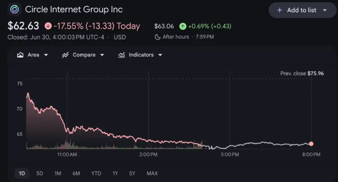Image resolution: width=338 pixels, height=182 pixels.
Task: Click the Area chart type icon
Action: [20, 55]
